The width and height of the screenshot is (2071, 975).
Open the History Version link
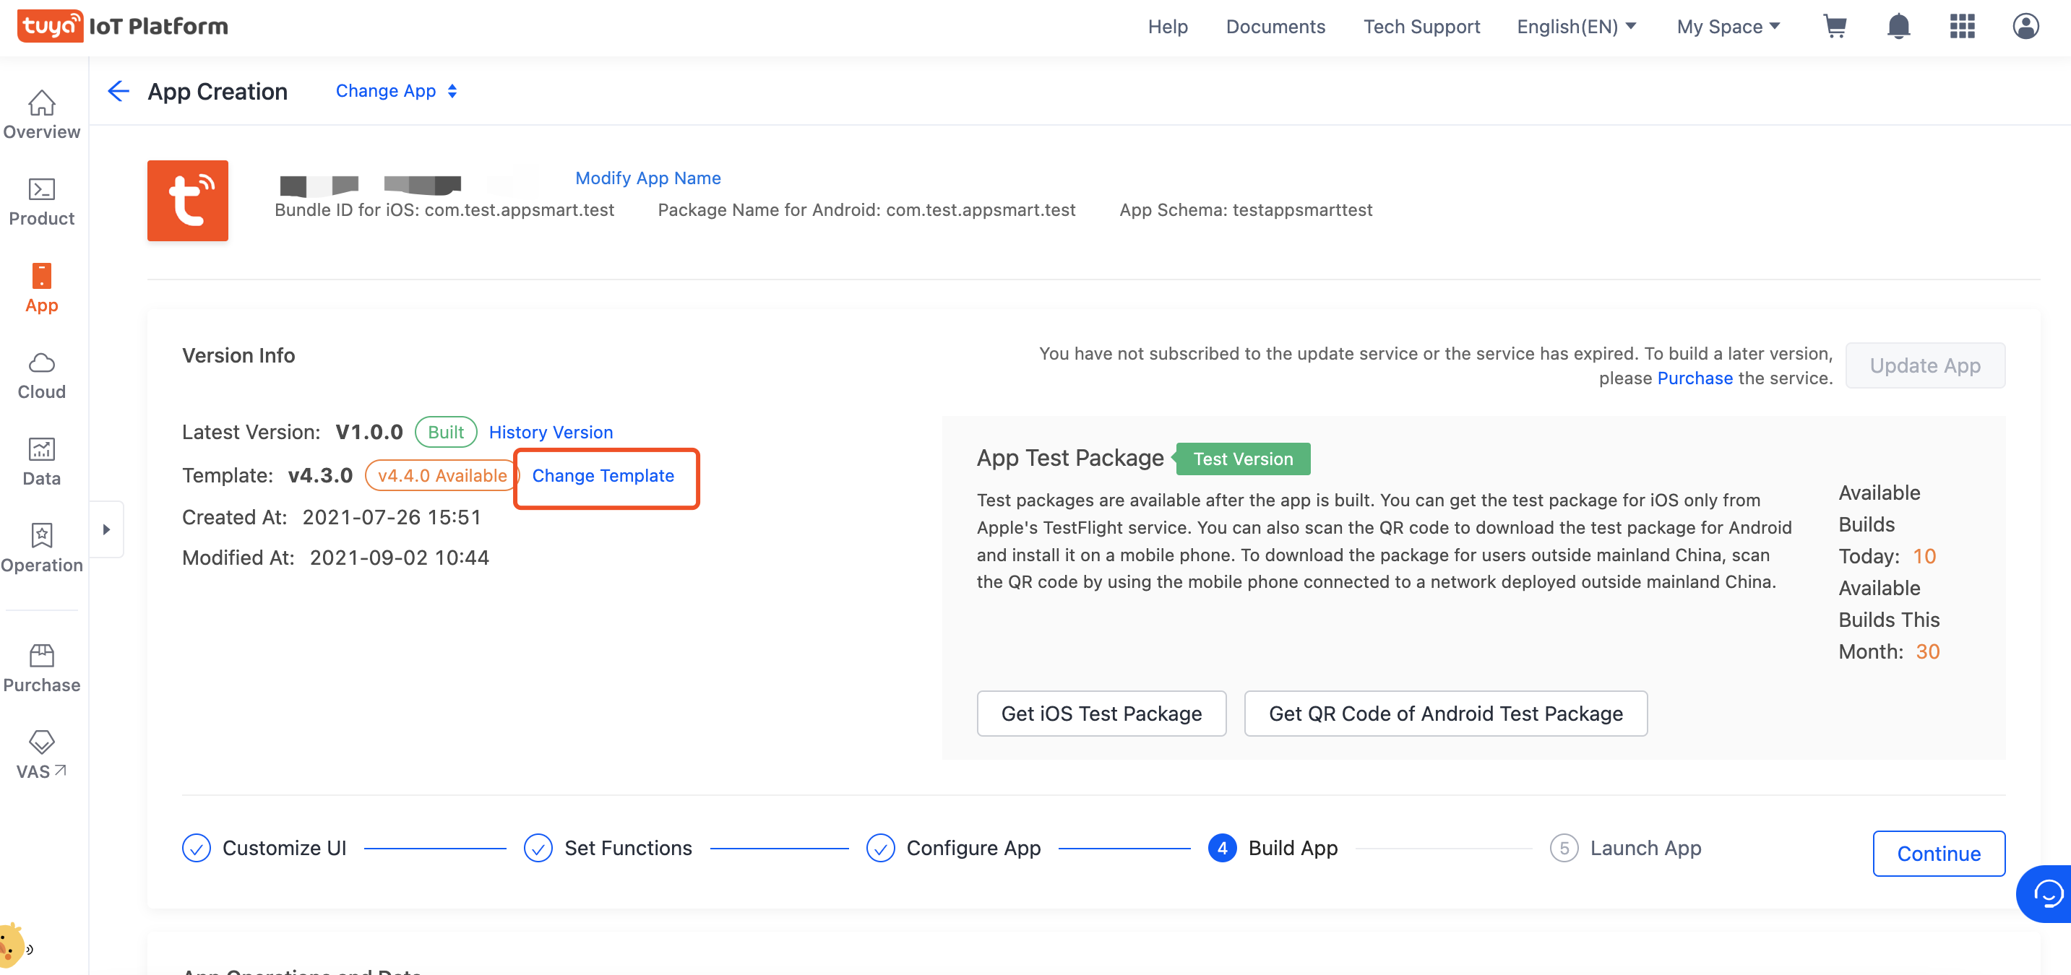(551, 432)
